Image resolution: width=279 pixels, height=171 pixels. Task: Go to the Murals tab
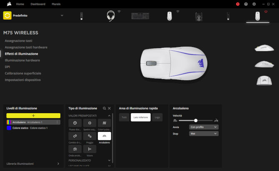tap(56, 4)
